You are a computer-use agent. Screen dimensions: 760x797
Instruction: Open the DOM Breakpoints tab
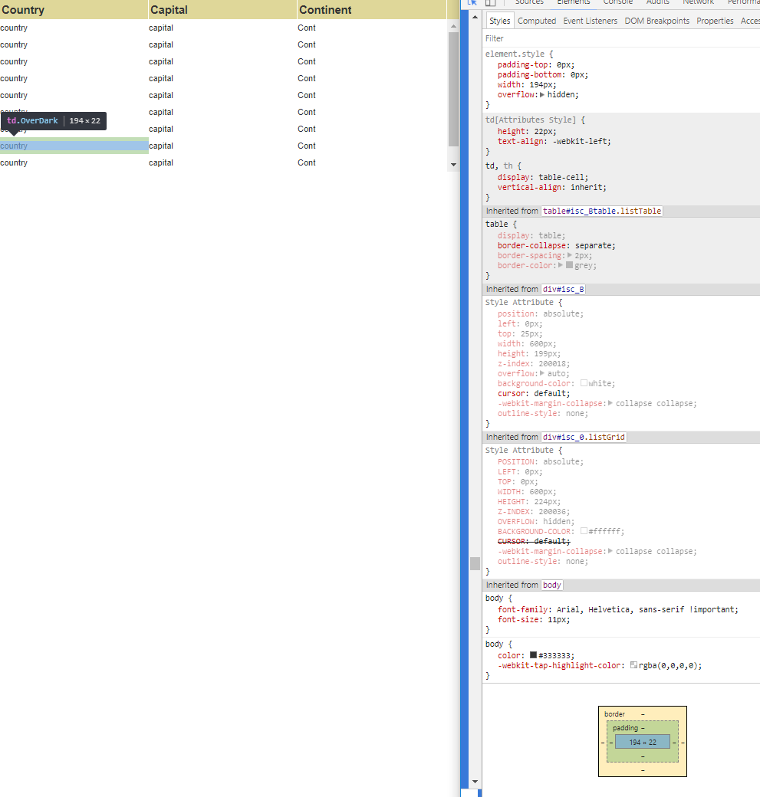(x=656, y=21)
